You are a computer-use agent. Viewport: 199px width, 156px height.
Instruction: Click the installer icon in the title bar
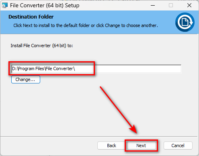click(5, 5)
